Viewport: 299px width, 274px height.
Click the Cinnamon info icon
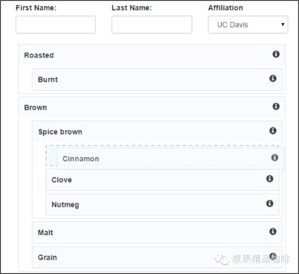pos(275,158)
